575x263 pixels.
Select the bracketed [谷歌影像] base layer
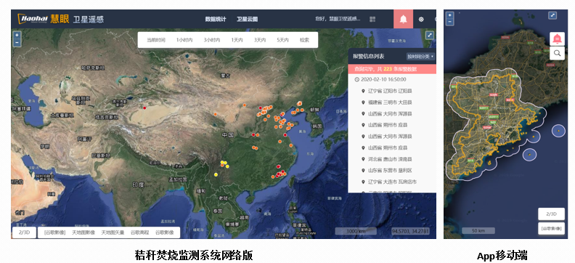54,232
